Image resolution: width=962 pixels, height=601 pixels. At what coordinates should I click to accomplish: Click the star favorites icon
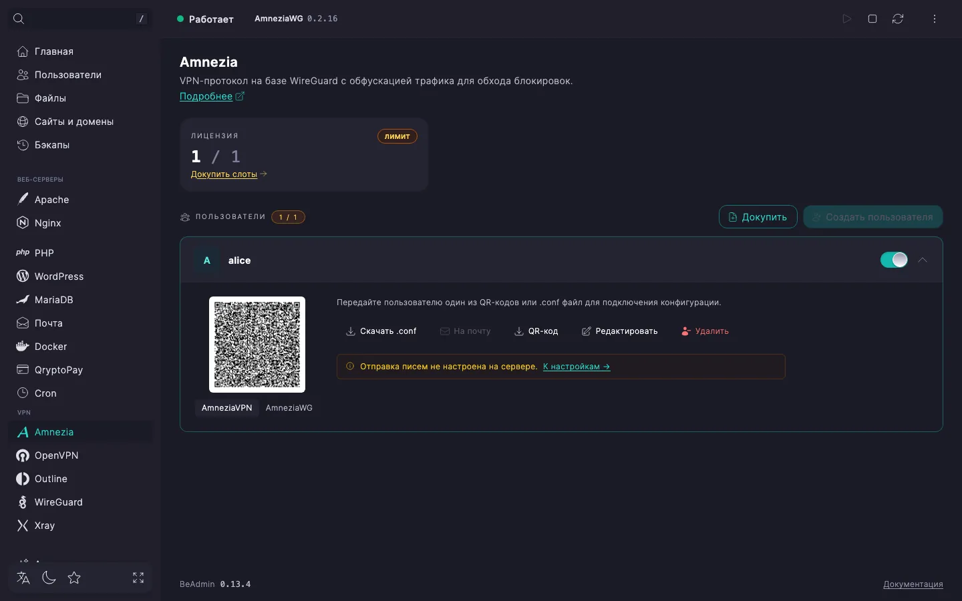coord(74,578)
